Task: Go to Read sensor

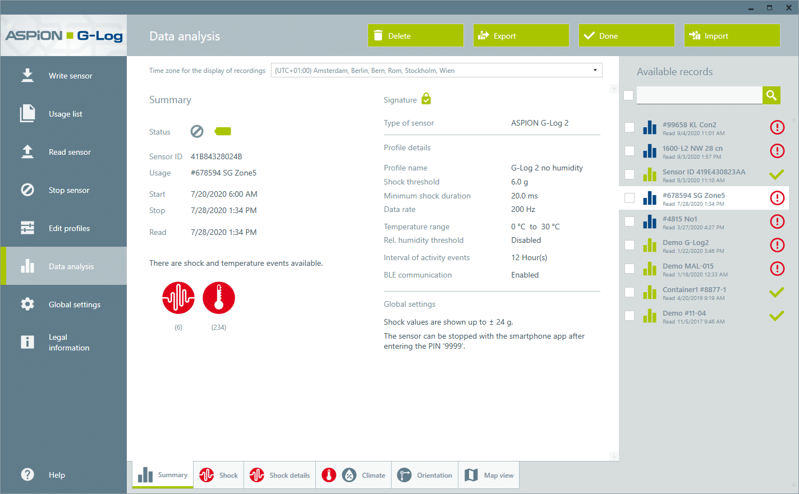Action: [63, 152]
